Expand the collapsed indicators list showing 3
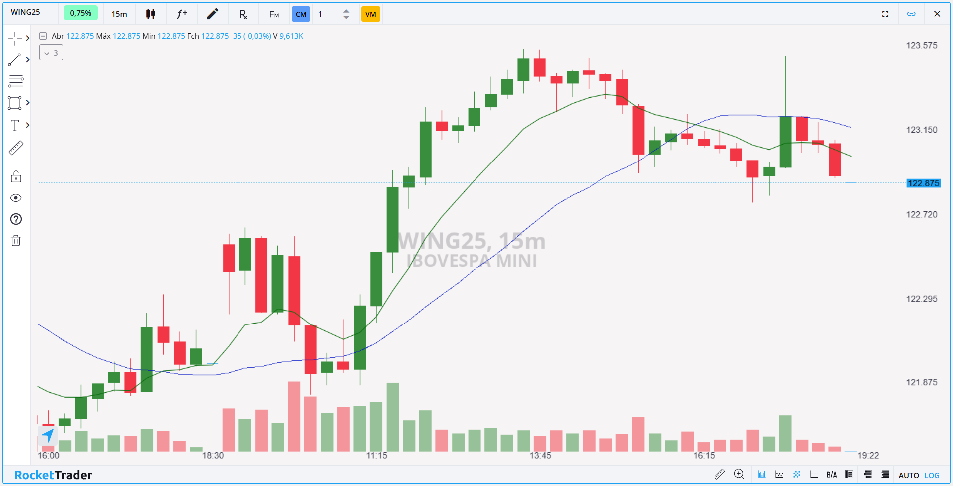 (51, 53)
